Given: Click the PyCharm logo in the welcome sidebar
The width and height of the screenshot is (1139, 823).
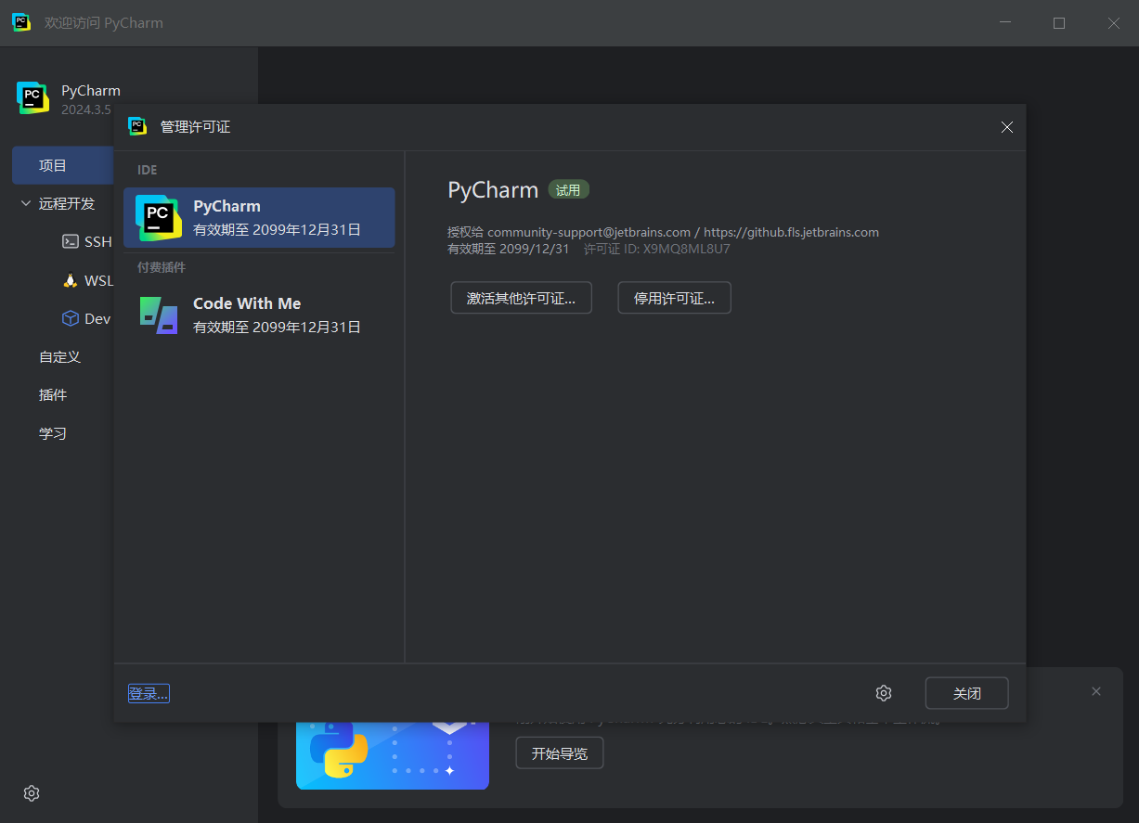Looking at the screenshot, I should pyautogui.click(x=32, y=97).
